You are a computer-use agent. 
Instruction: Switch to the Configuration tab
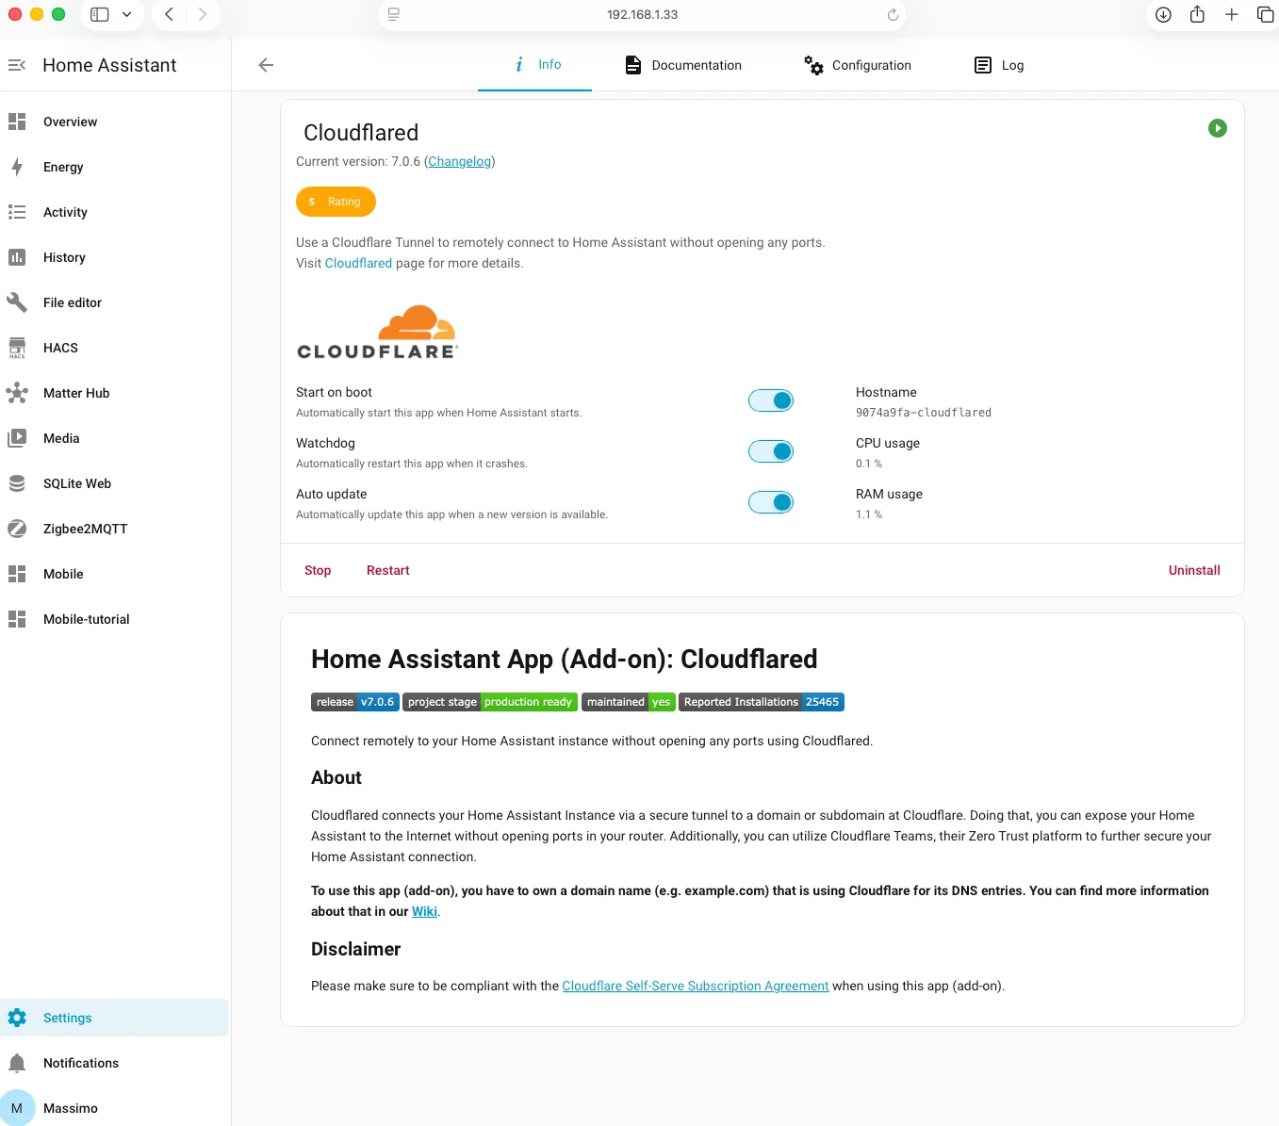(x=858, y=65)
